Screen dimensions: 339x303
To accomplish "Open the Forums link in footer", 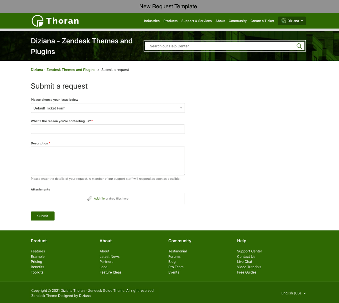I will coord(174,256).
